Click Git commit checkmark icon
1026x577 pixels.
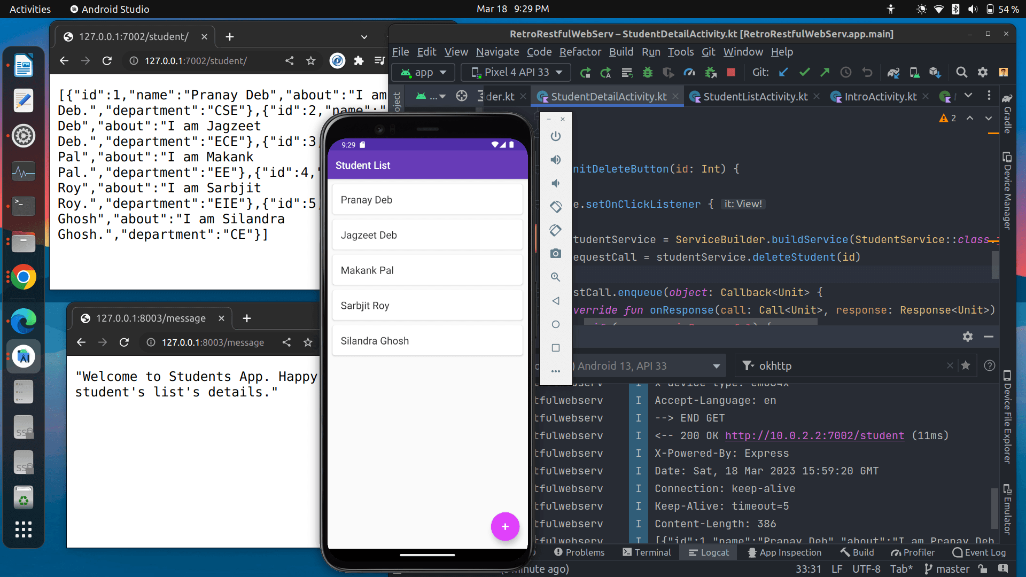point(804,72)
